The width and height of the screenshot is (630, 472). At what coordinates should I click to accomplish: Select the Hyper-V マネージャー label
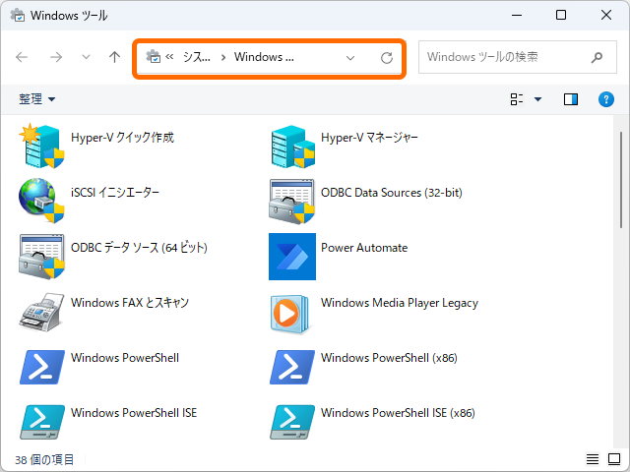370,138
